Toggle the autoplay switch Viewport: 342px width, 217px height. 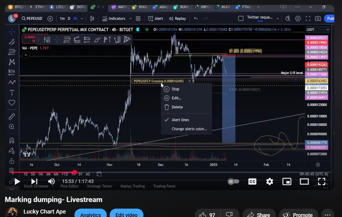click(233, 182)
